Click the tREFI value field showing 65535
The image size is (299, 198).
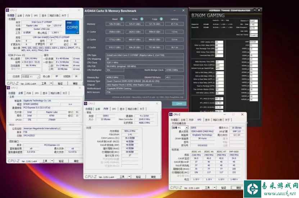(254, 42)
